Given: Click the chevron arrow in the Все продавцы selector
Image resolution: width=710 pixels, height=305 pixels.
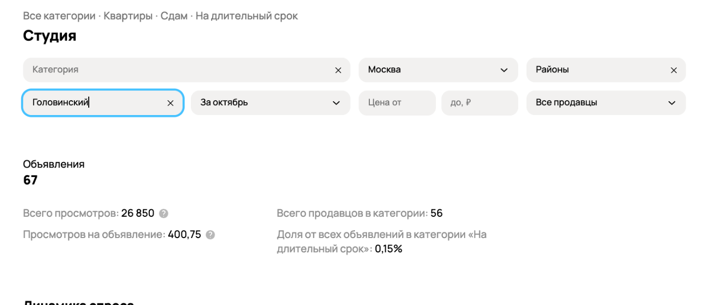Looking at the screenshot, I should click(x=672, y=103).
